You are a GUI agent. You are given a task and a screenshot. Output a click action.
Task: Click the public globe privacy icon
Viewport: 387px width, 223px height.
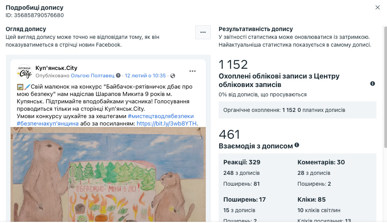coord(173,76)
